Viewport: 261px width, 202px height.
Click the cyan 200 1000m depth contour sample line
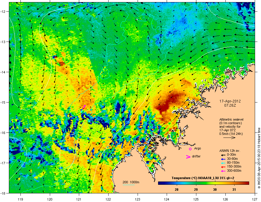pyautogui.click(x=128, y=185)
